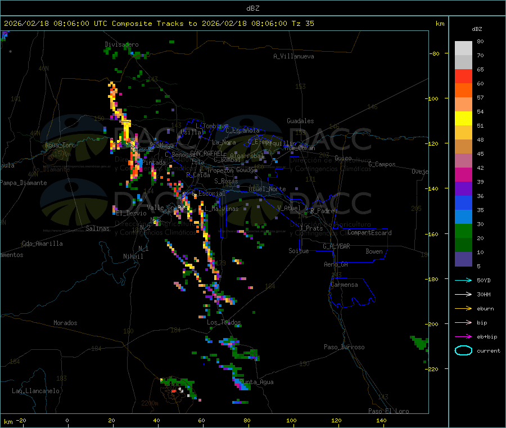Click the cyan current ellipse icon
Image resolution: width=506 pixels, height=428 pixels.
[463, 350]
